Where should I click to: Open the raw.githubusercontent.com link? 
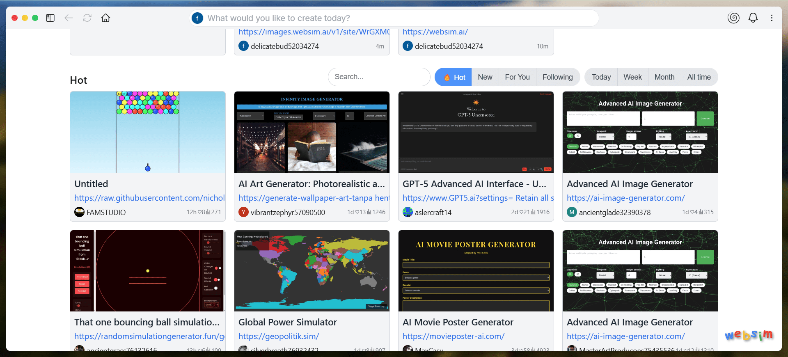149,198
